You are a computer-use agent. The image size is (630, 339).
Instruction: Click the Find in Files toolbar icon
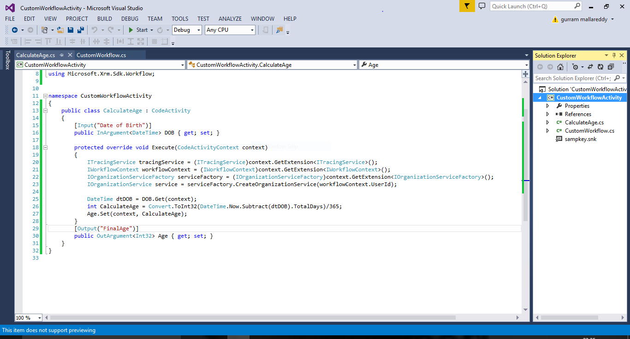(x=279, y=30)
